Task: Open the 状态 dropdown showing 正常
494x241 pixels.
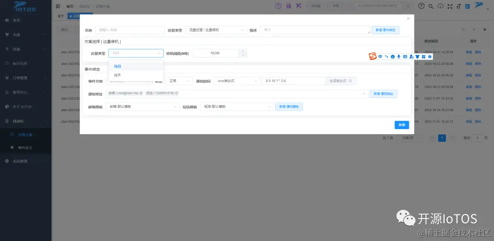Action: [179, 81]
